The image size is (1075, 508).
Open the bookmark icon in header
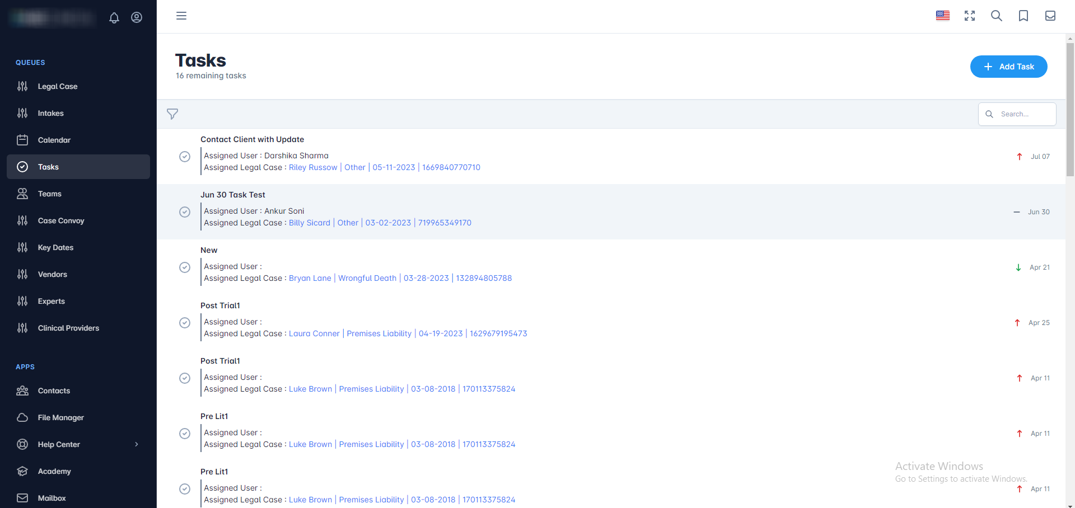[x=1023, y=16]
